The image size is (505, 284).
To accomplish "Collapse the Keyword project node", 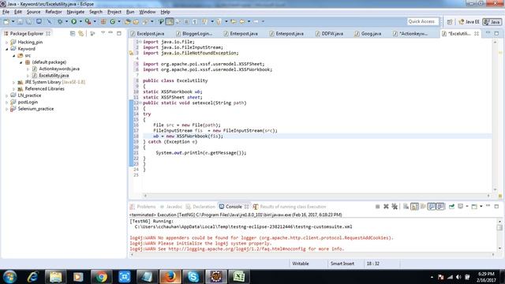I will (x=6, y=49).
